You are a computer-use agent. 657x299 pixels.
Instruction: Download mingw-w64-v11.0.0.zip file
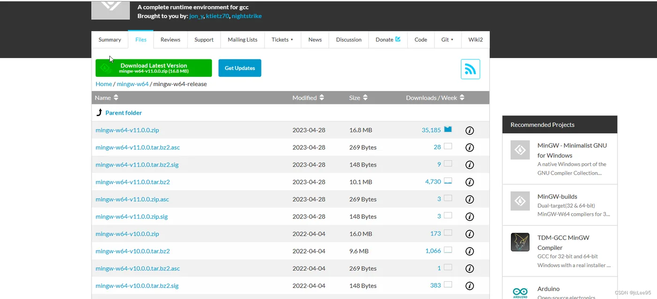pos(127,130)
